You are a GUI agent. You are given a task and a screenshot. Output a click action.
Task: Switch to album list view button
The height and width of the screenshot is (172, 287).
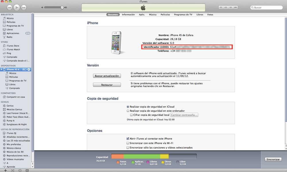(x=226, y=7)
